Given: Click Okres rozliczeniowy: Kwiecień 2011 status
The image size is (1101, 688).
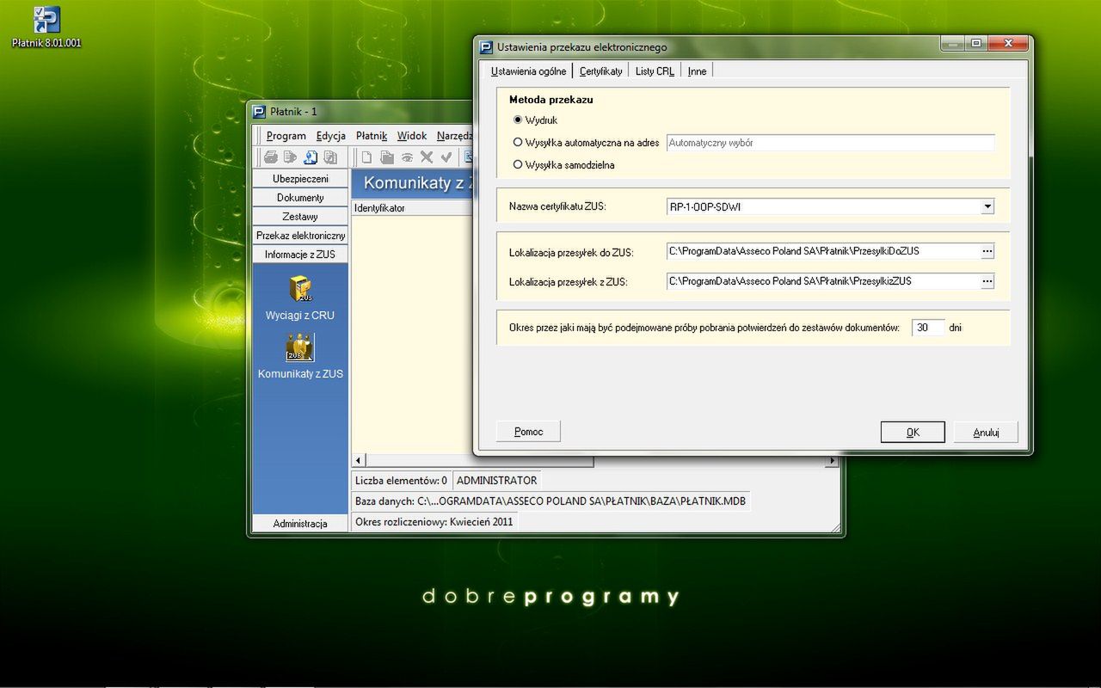Looking at the screenshot, I should (x=434, y=522).
